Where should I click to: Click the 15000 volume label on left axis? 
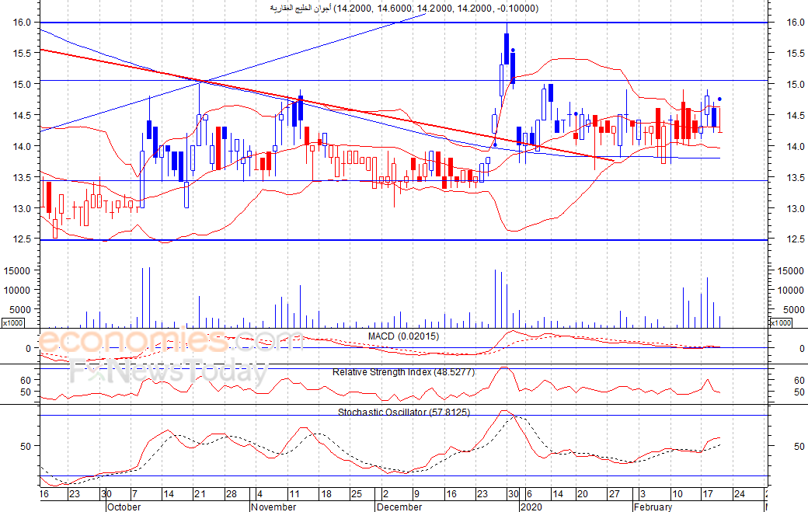[x=16, y=271]
